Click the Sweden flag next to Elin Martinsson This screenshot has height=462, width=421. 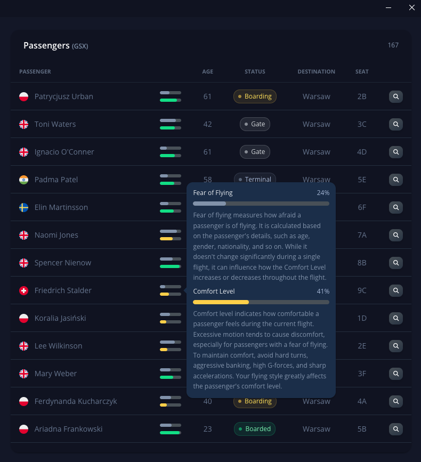[23, 207]
